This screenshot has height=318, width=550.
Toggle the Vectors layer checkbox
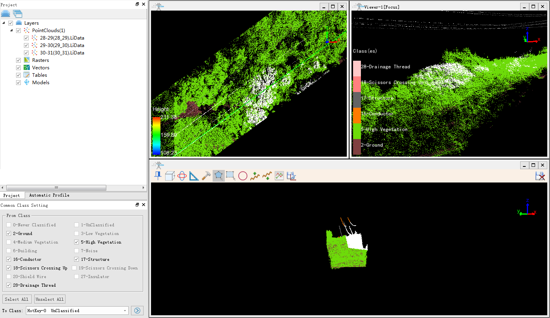(18, 68)
